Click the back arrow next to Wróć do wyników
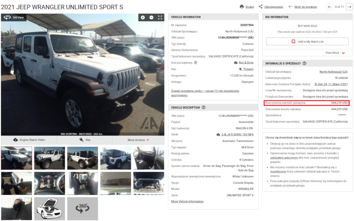 pos(290,6)
